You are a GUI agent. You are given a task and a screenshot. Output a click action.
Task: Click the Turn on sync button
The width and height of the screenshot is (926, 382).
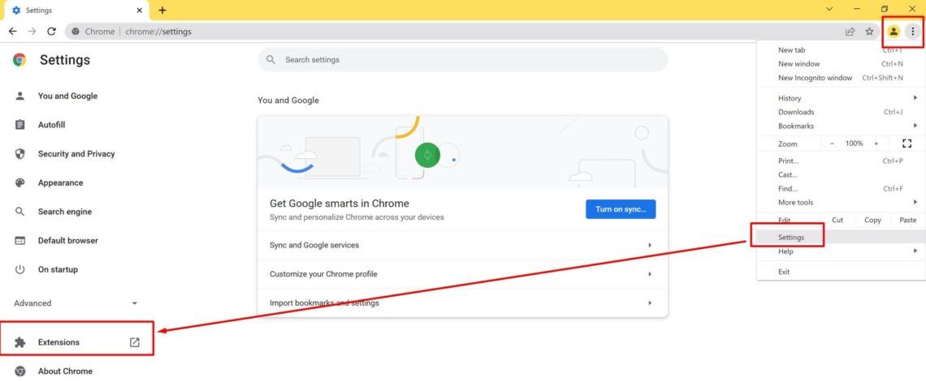tap(621, 209)
